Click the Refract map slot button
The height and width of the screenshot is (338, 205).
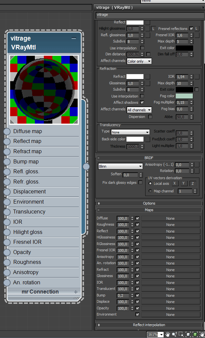(148, 76)
